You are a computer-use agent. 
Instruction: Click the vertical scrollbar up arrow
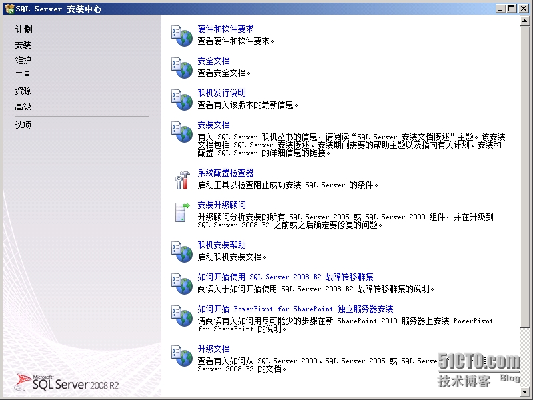pyautogui.click(x=524, y=21)
